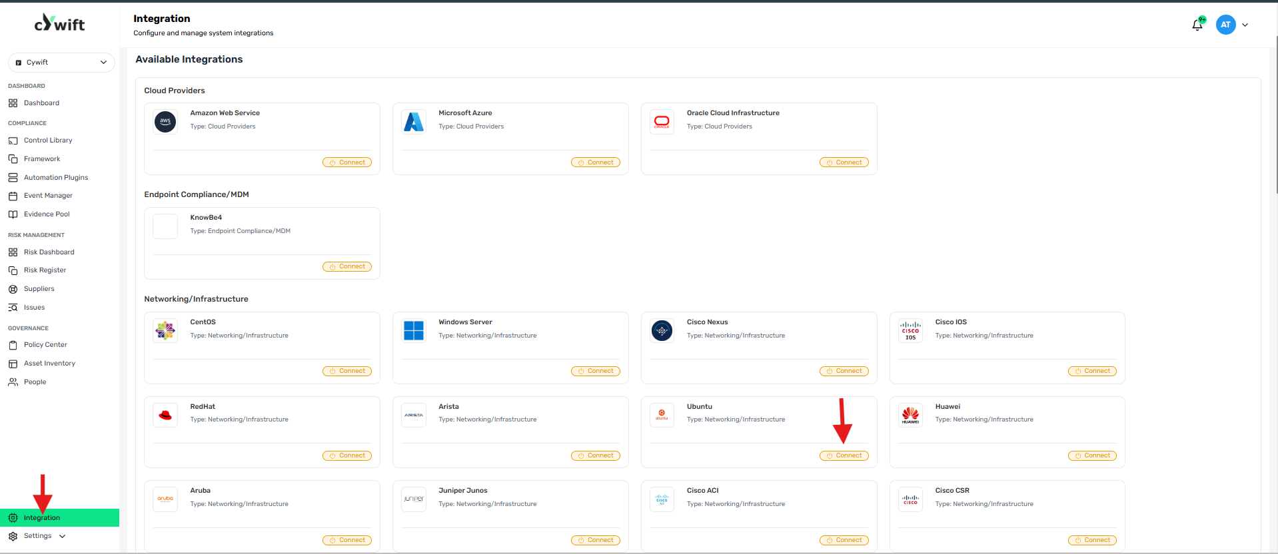The image size is (1278, 554).
Task: Click the RedHat logo icon
Action: point(165,415)
